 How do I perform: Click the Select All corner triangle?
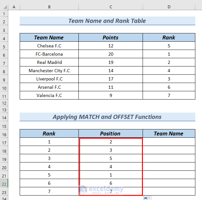5,7
